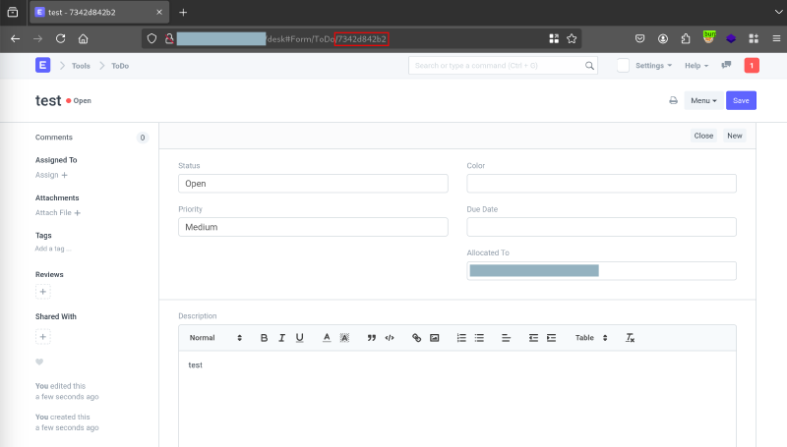The height and width of the screenshot is (447, 787).
Task: Open Firefox account icon
Action: 663,38
